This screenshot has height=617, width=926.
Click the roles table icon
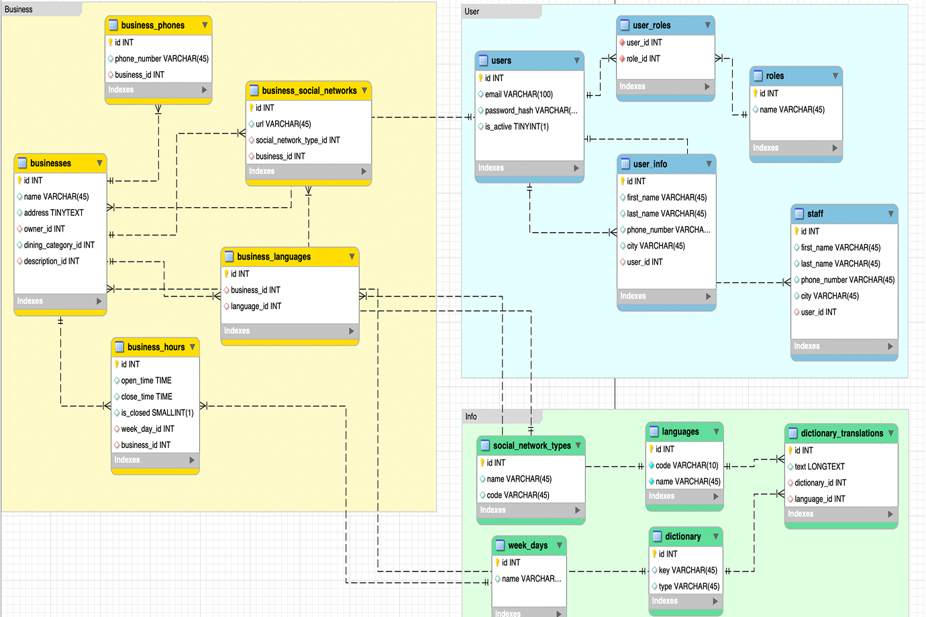pyautogui.click(x=758, y=76)
